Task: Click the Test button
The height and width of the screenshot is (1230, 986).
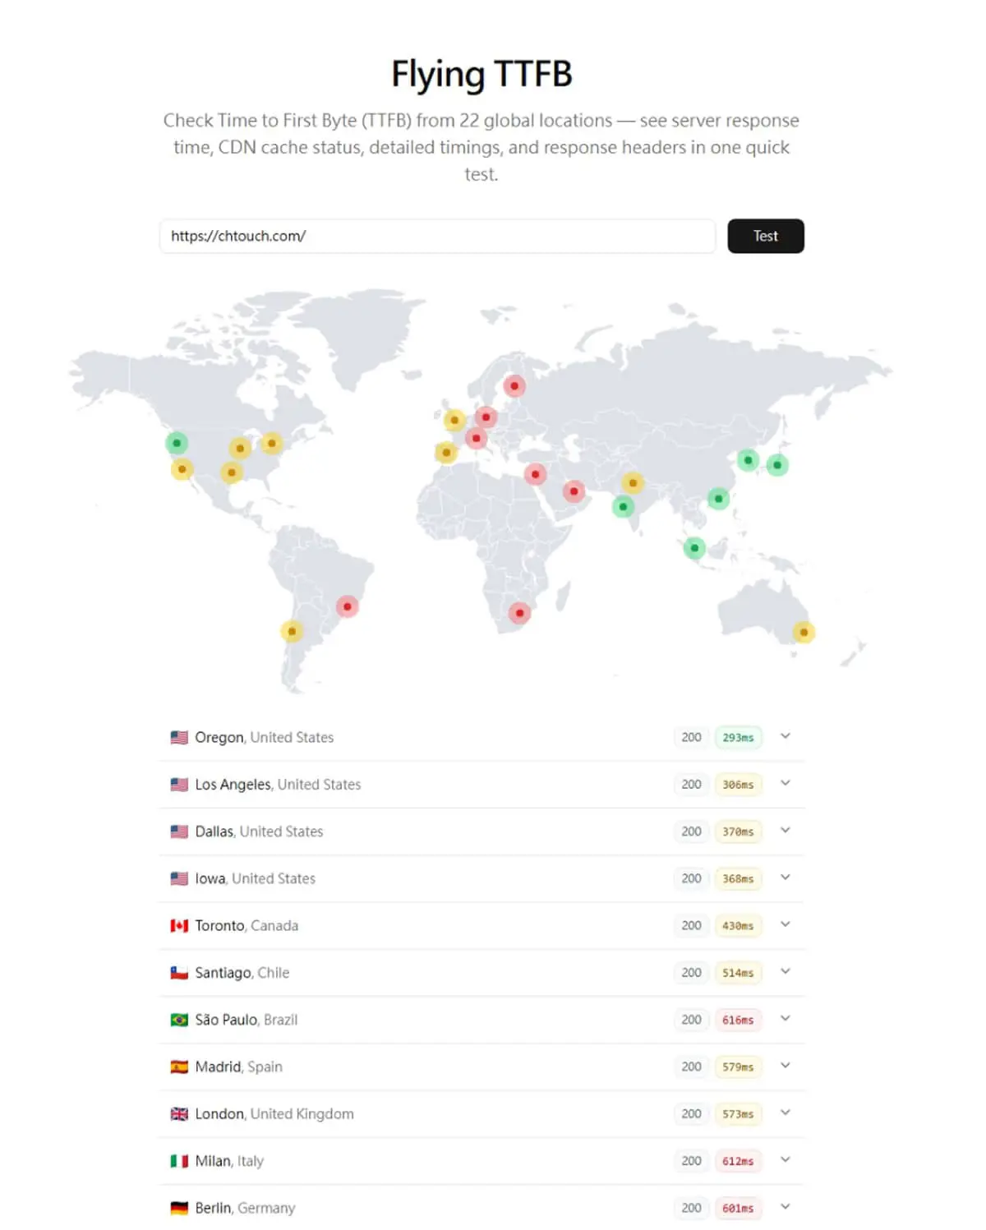Action: 766,236
